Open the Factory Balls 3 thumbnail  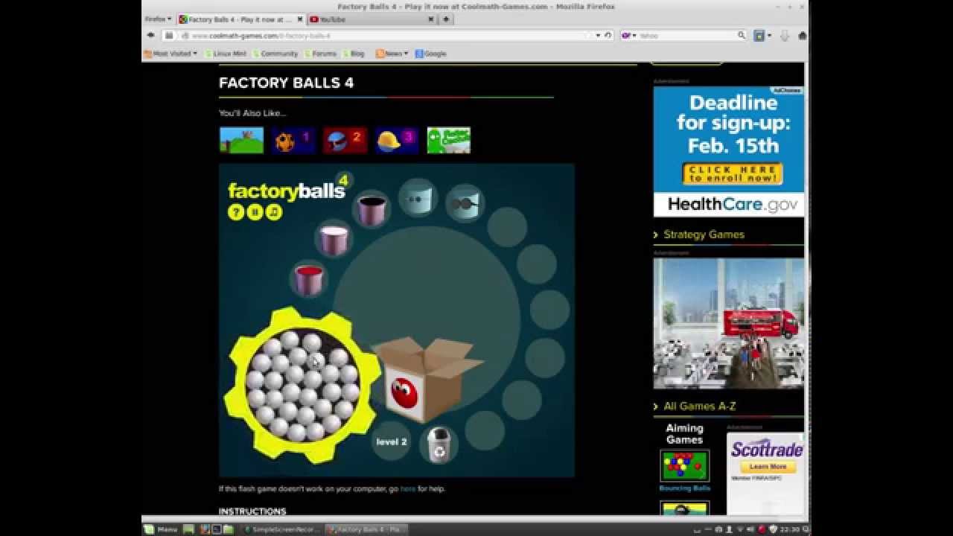click(x=397, y=140)
